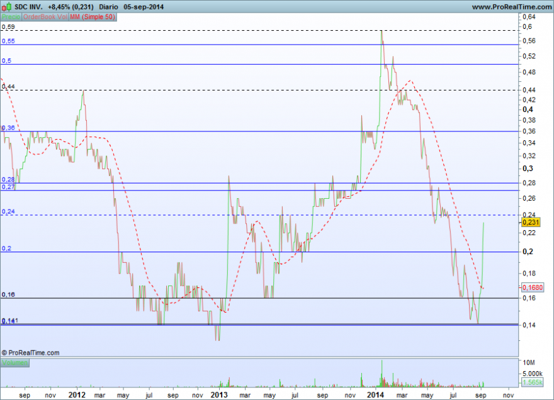Click the 2014 year label on time axis
The height and width of the screenshot is (400, 554).
coord(375,395)
